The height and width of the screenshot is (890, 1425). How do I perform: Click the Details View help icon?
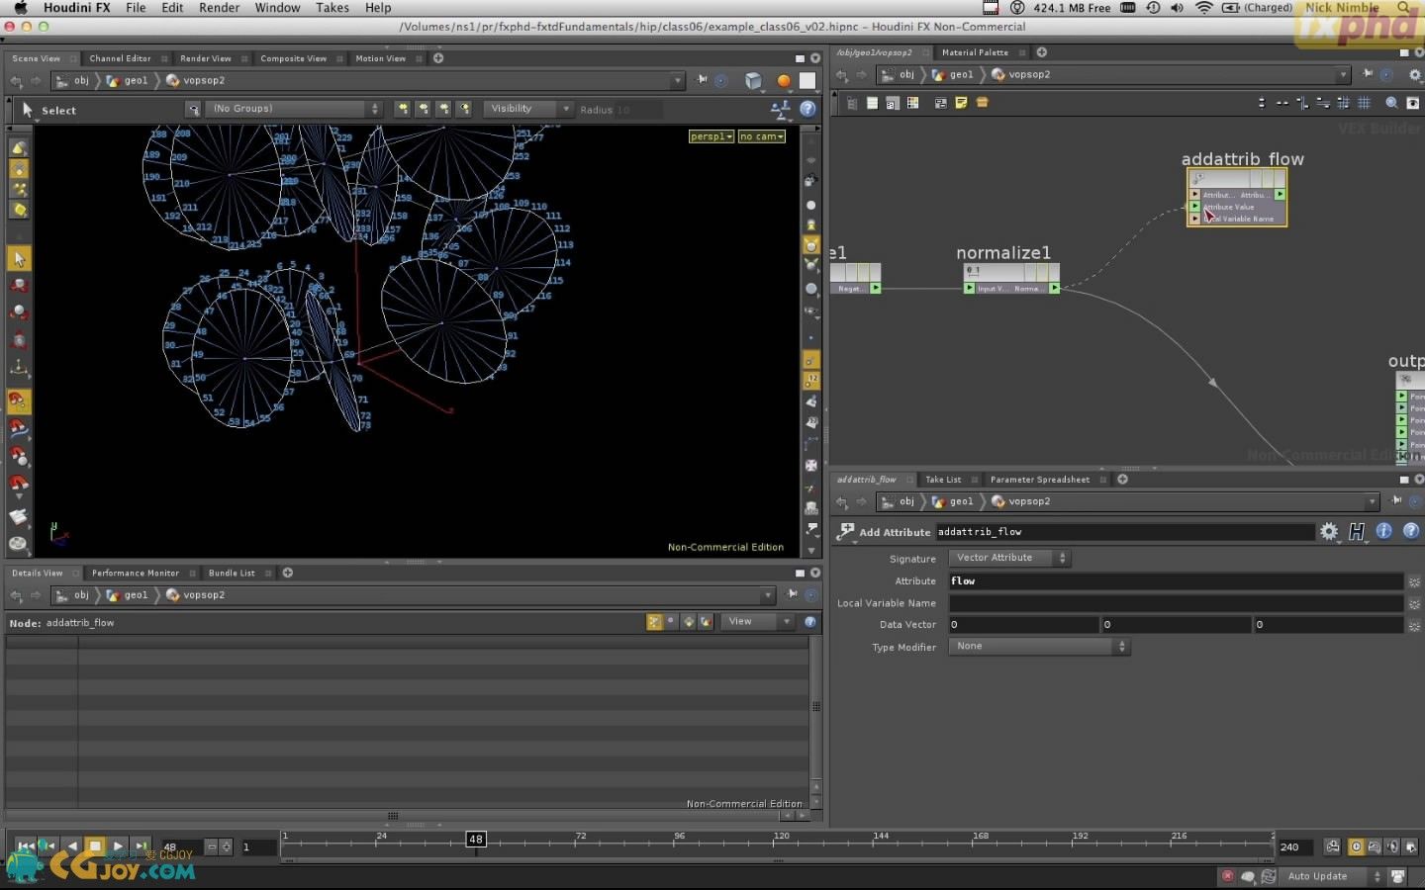(810, 622)
